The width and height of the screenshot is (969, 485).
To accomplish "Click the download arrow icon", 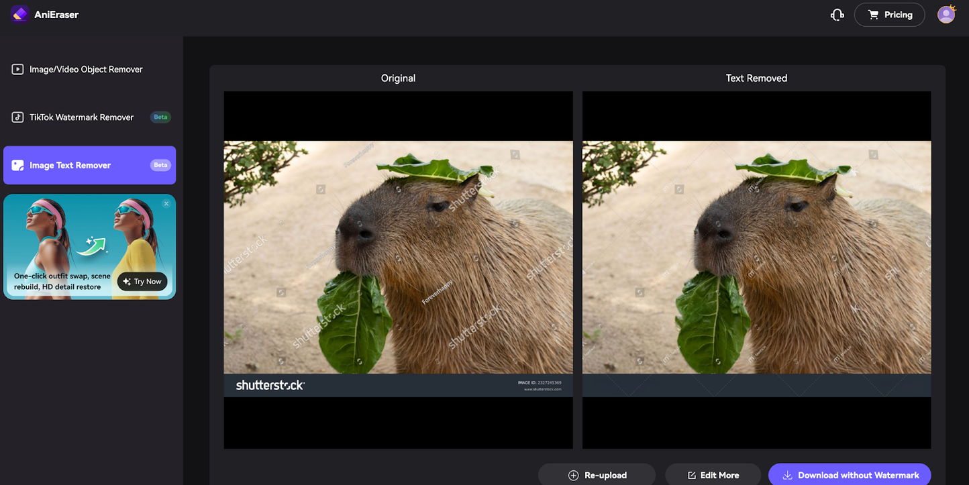I will click(x=787, y=475).
